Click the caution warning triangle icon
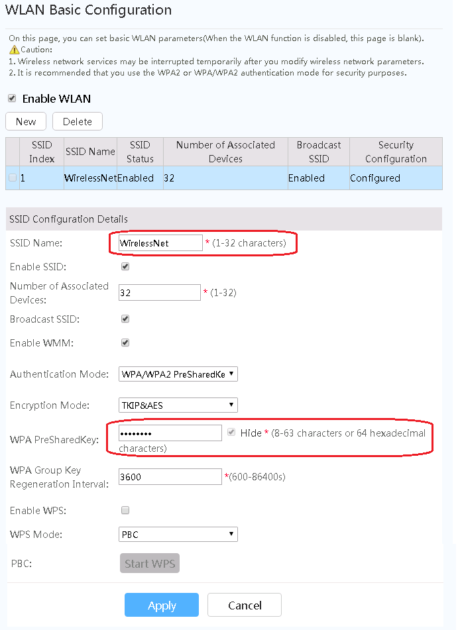Viewport: 460px width, 630px height. 14,50
